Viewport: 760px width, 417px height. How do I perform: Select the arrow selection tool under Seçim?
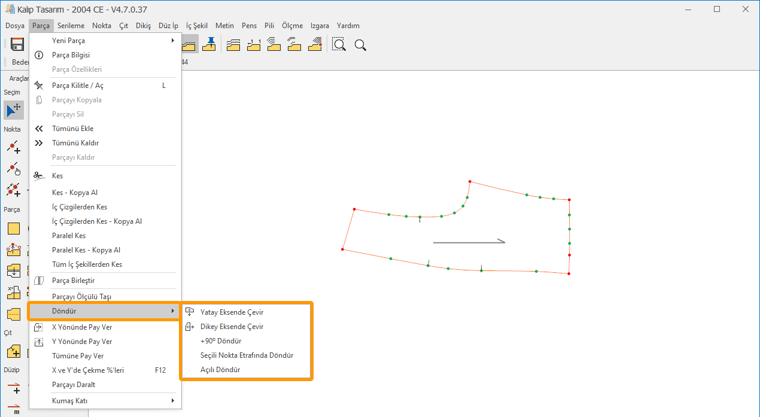[14, 109]
